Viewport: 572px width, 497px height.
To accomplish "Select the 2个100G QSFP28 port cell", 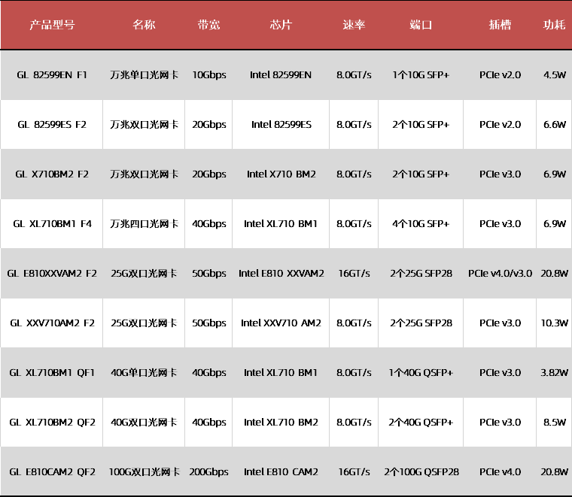I will (x=421, y=472).
